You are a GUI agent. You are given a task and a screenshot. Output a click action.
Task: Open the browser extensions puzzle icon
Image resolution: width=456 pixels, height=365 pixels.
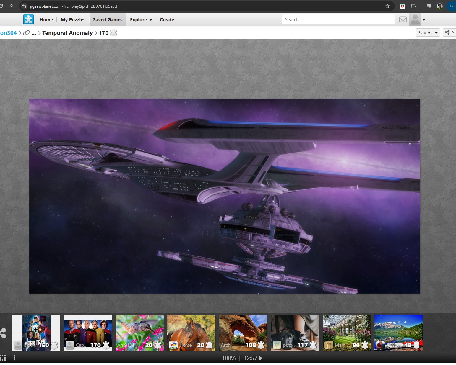point(413,6)
